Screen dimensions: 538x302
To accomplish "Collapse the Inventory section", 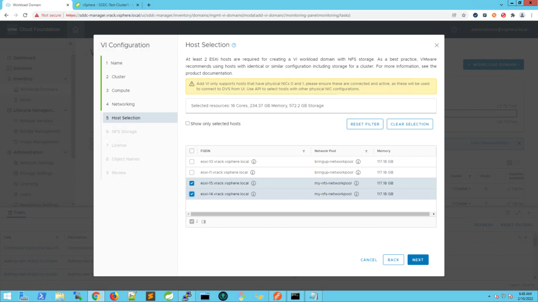I will click(66, 79).
